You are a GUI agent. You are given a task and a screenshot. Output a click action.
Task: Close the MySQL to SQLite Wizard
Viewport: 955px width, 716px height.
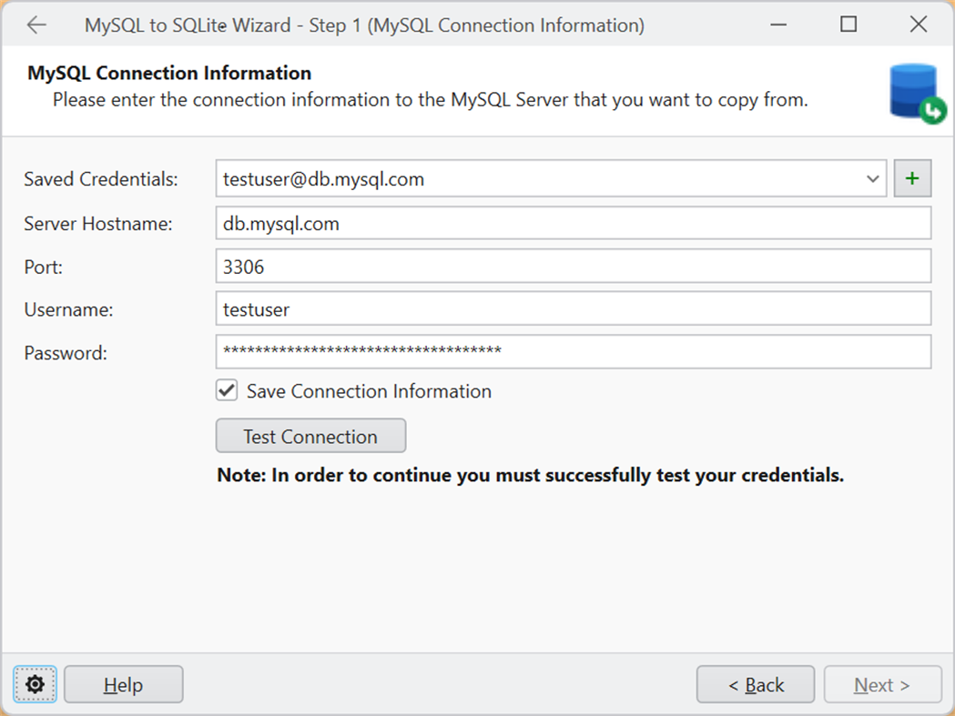tap(919, 25)
